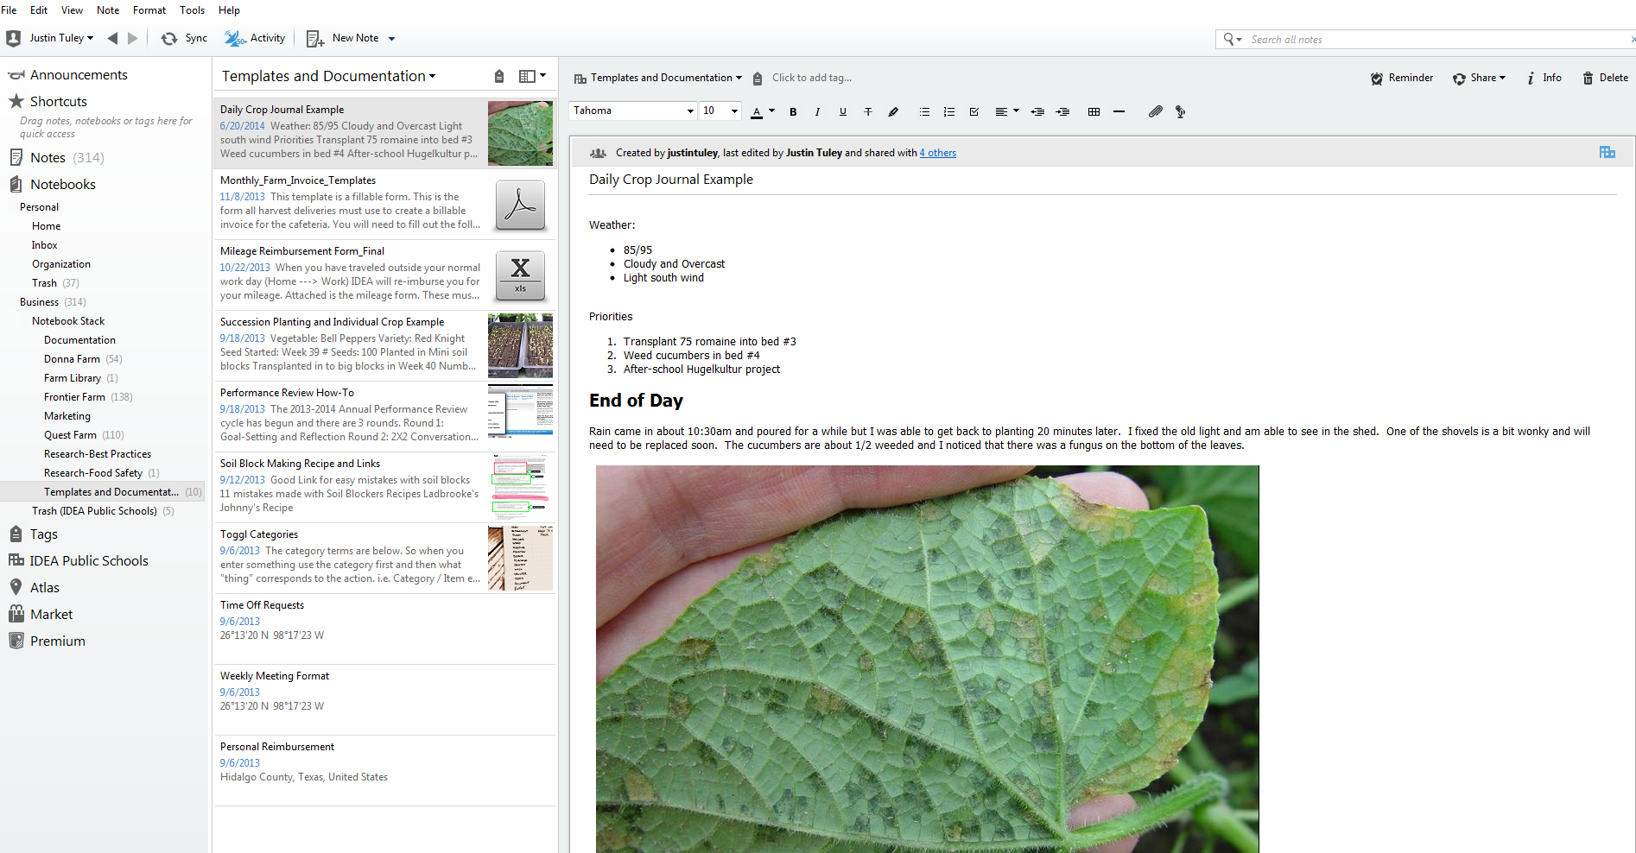Toggle strikethrough formatting
Viewport: 1636px width, 853px height.
coord(868,111)
